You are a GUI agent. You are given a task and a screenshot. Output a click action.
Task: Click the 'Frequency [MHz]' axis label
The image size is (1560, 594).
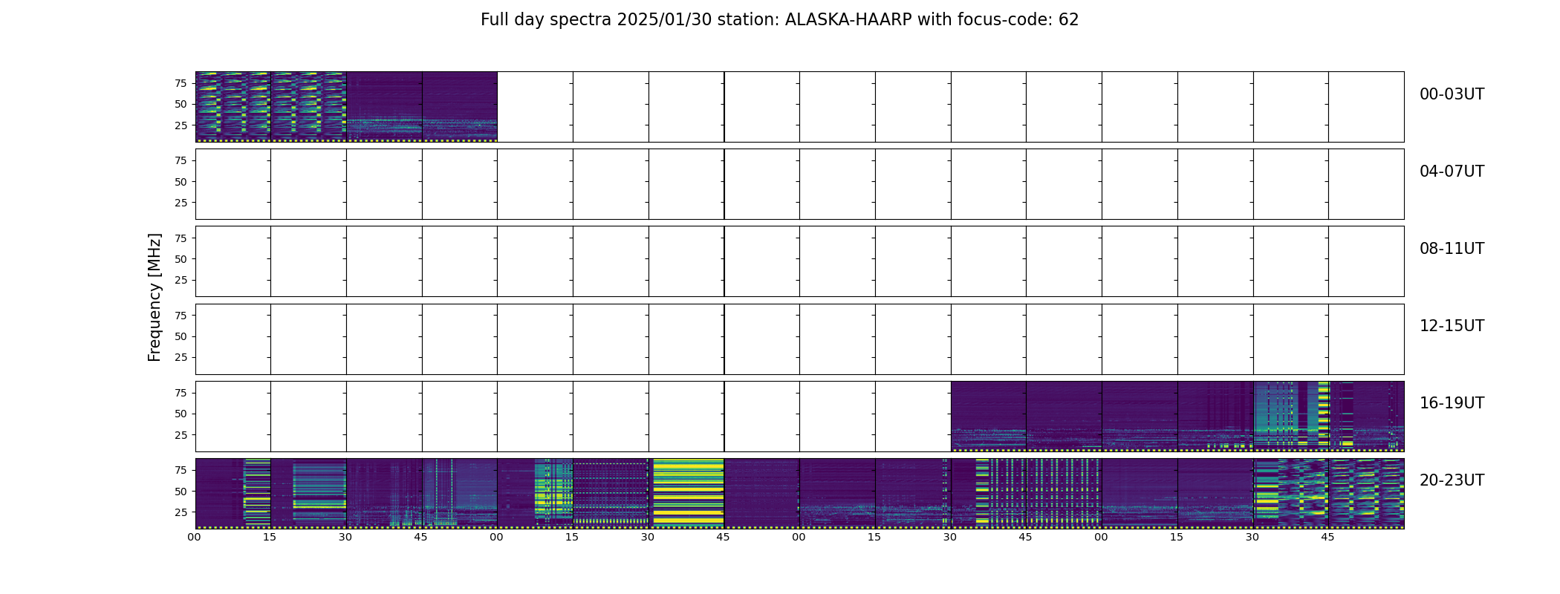(155, 298)
